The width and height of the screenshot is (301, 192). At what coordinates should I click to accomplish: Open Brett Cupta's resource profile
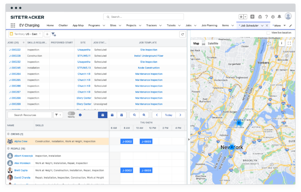(21, 170)
